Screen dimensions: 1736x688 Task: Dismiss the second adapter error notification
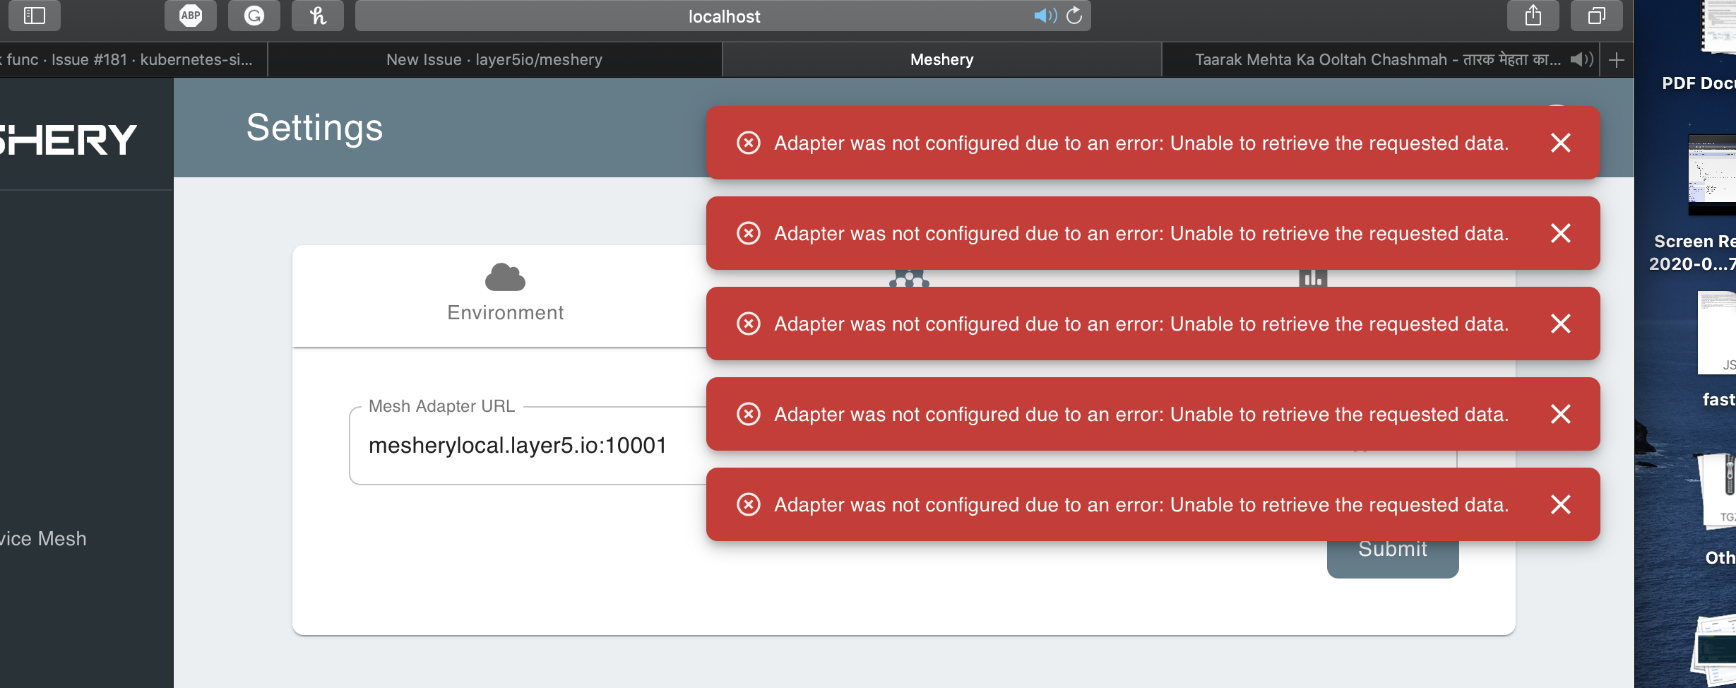click(1561, 233)
